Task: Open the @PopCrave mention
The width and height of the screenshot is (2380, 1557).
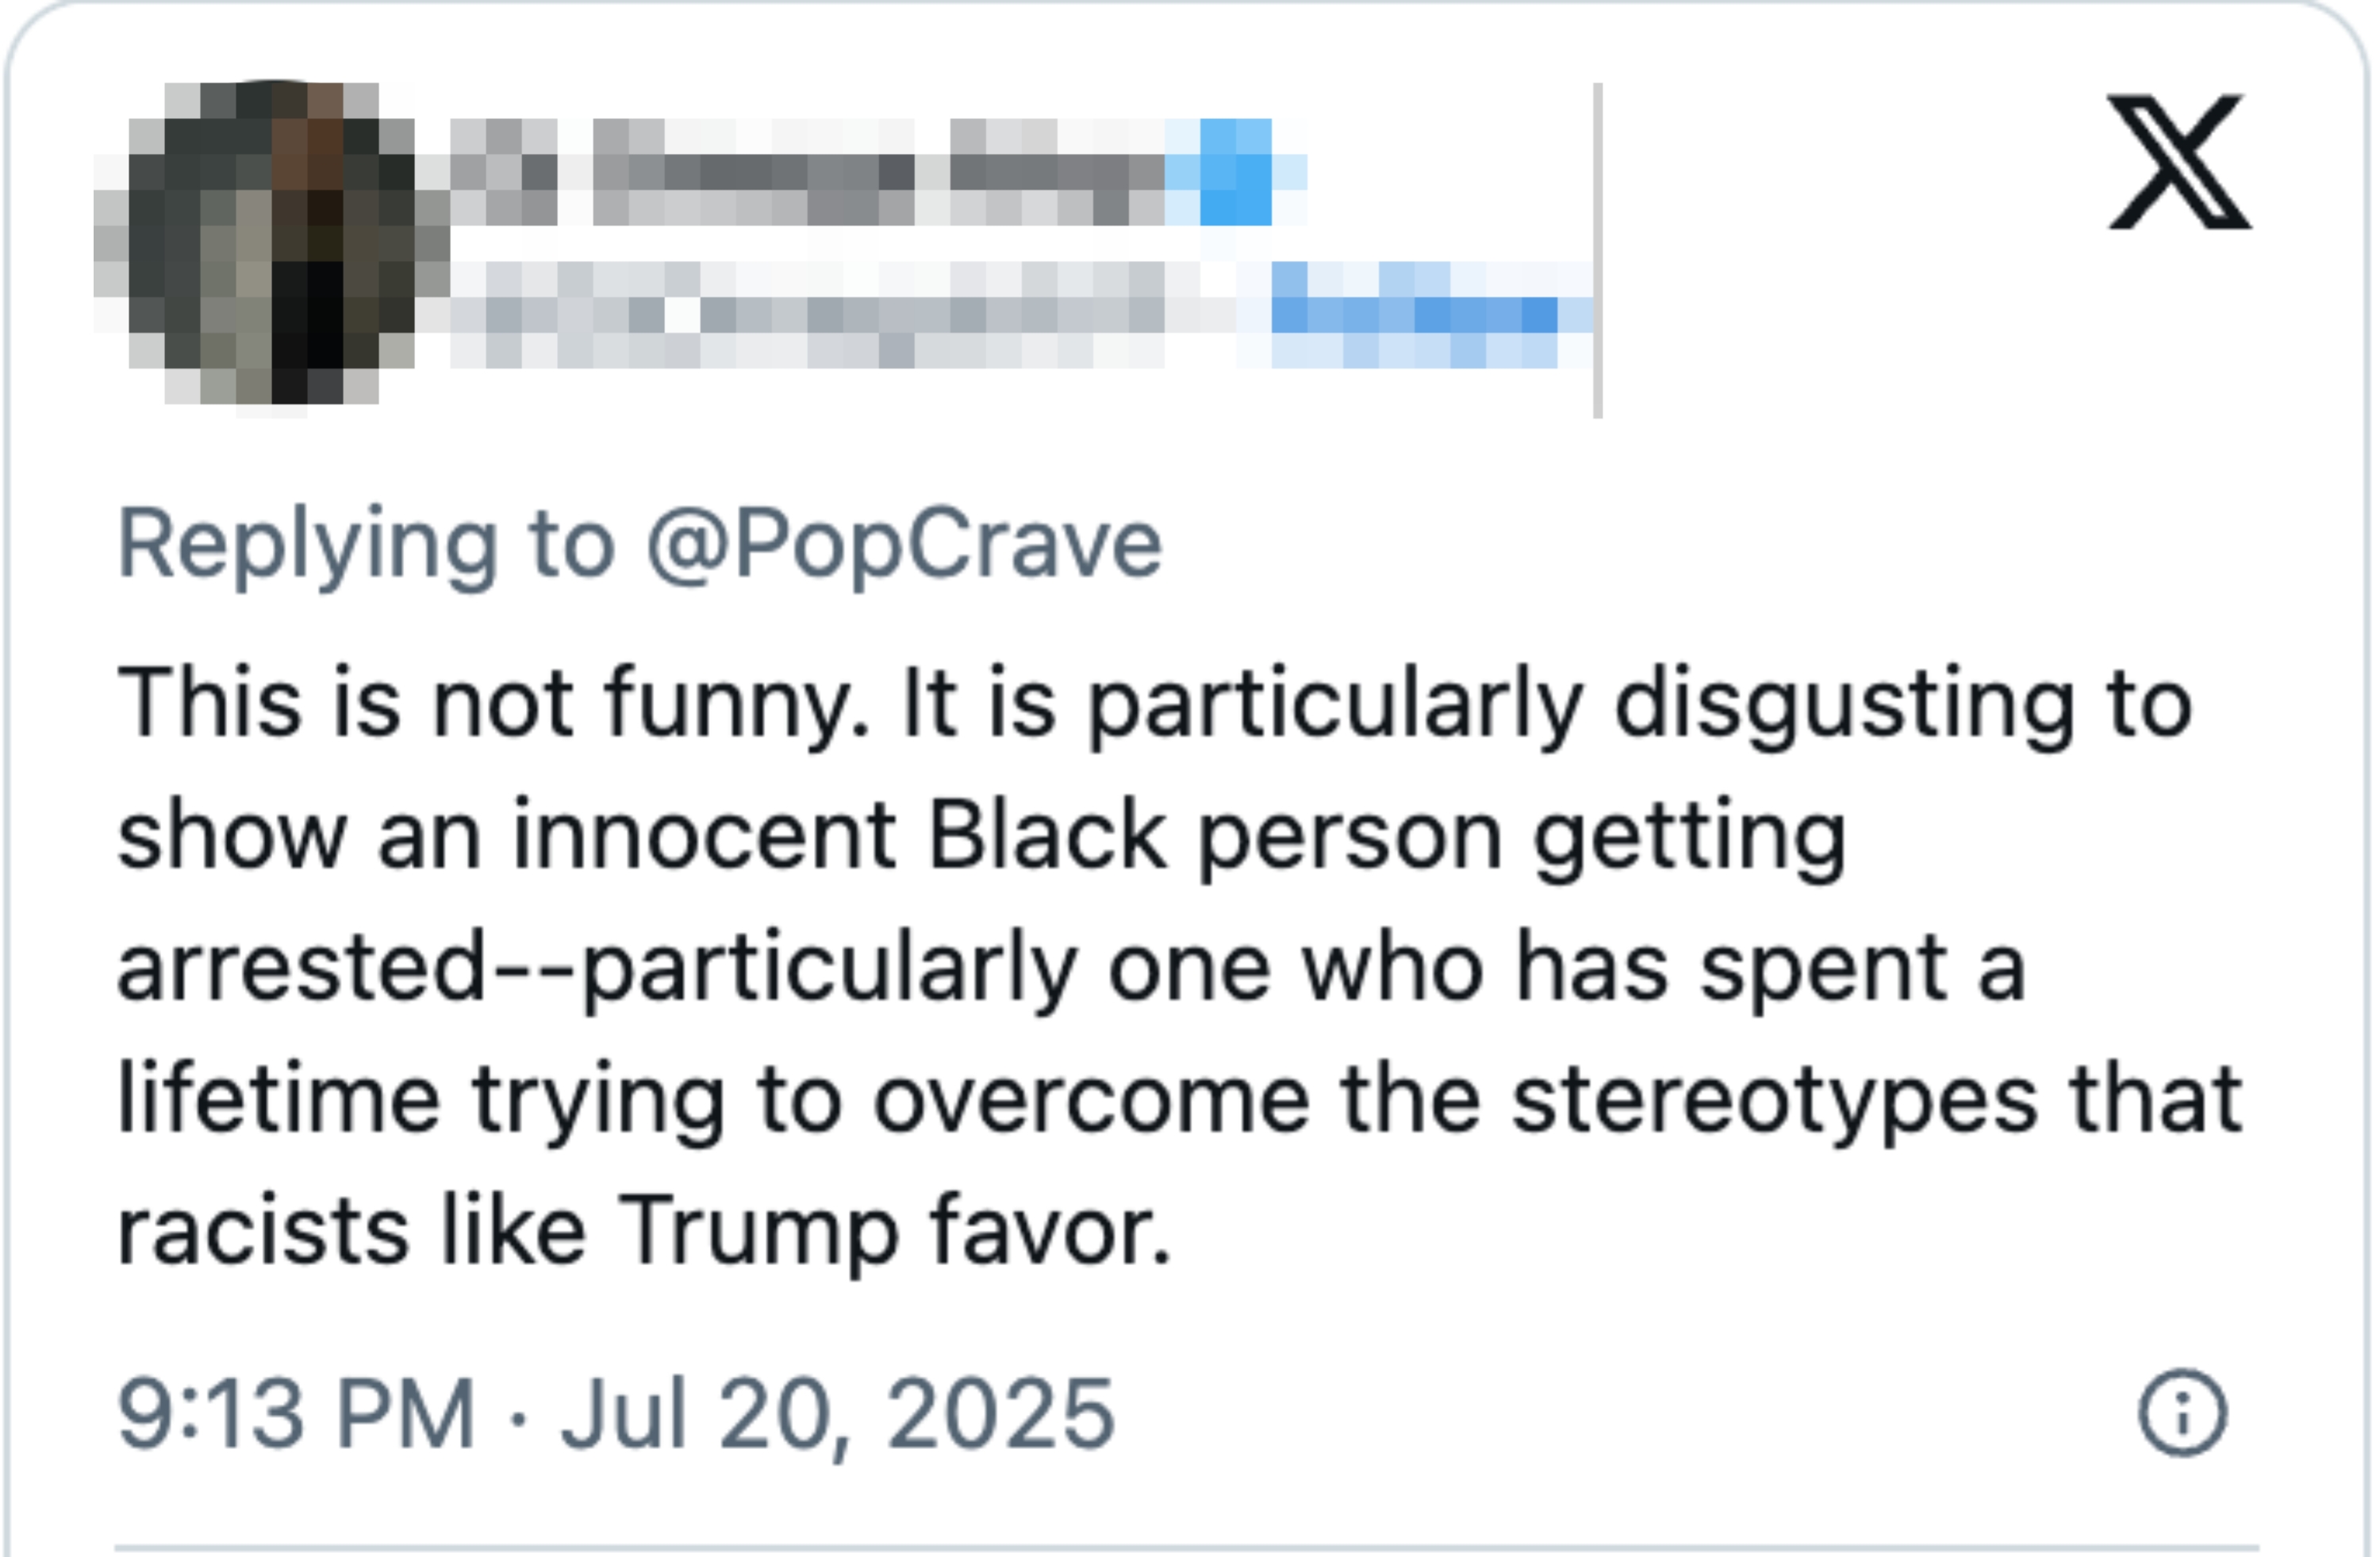Action: point(904,545)
